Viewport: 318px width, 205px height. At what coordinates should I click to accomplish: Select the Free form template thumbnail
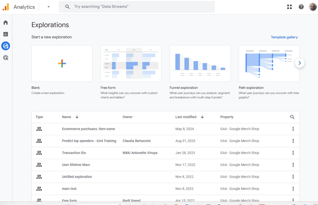pyautogui.click(x=131, y=64)
